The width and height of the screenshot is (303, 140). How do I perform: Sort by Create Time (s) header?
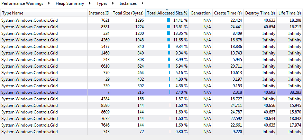[228, 13]
